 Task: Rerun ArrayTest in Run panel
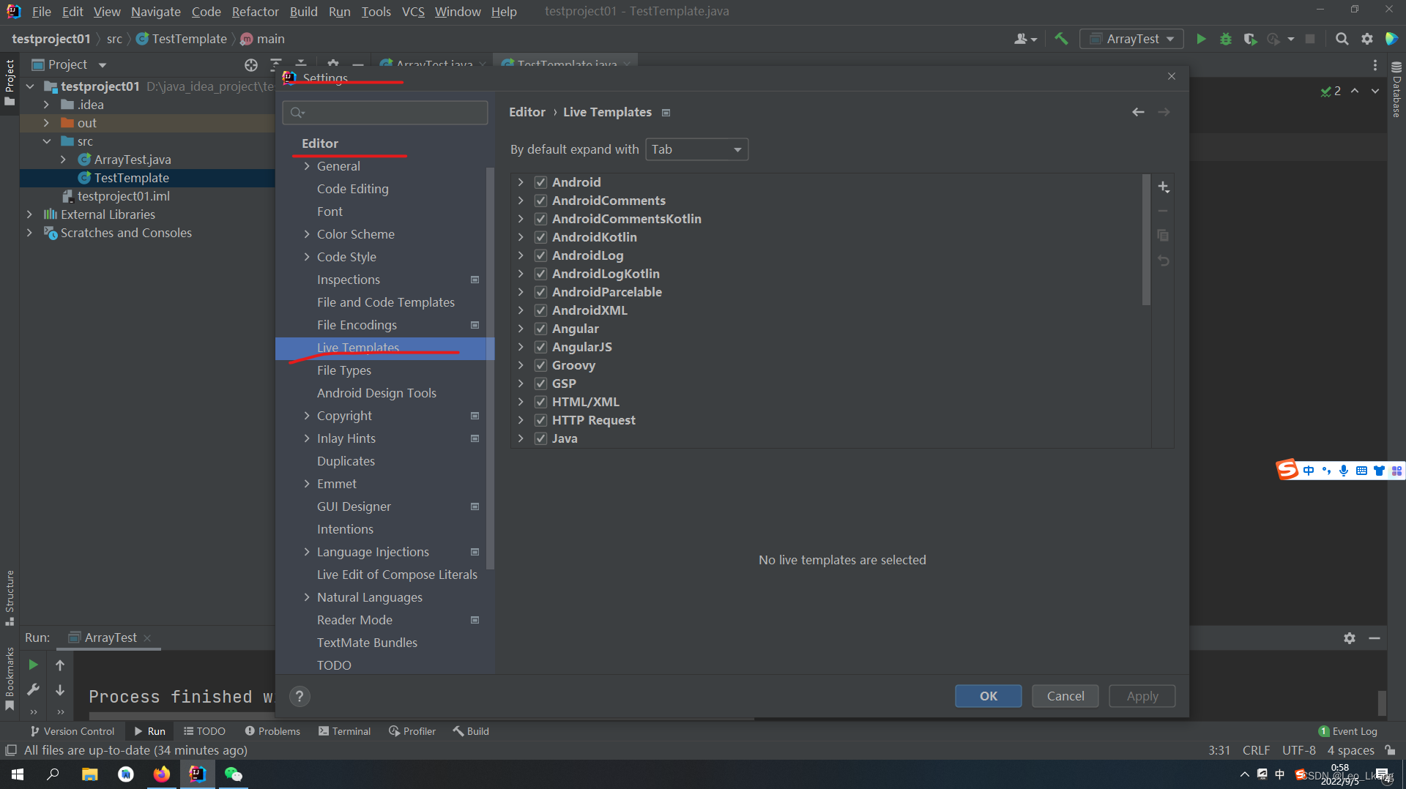pyautogui.click(x=33, y=665)
